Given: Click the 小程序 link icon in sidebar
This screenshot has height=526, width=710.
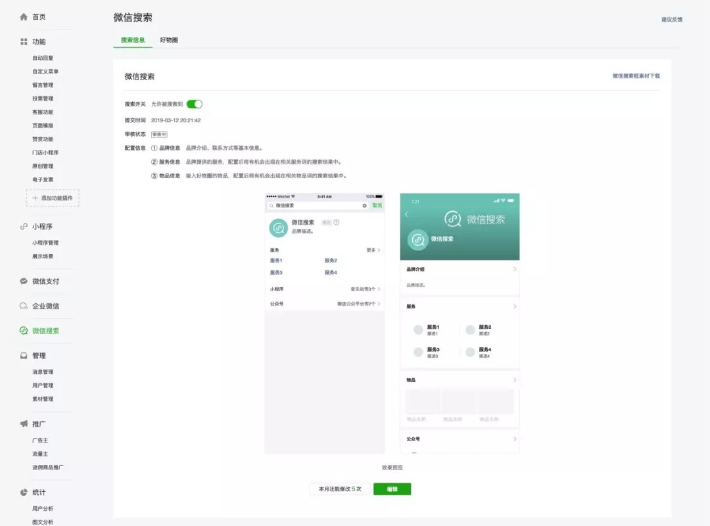Looking at the screenshot, I should [x=24, y=226].
